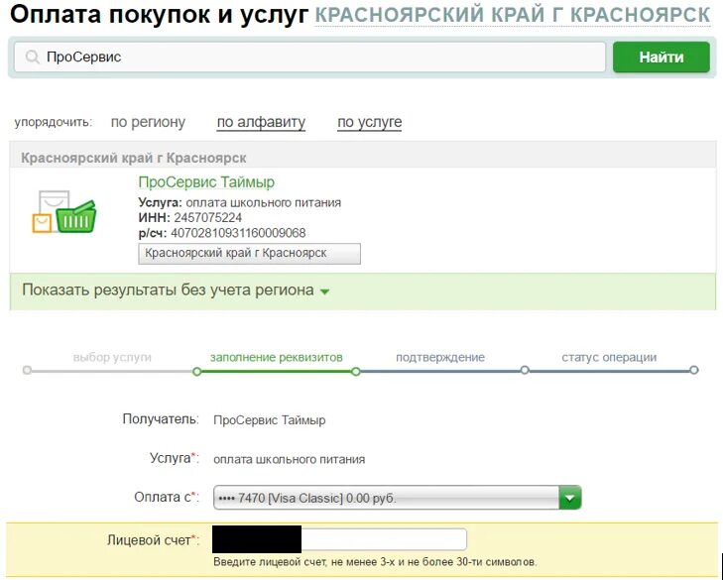Select the подтверждение step
The image size is (723, 580).
coord(440,357)
